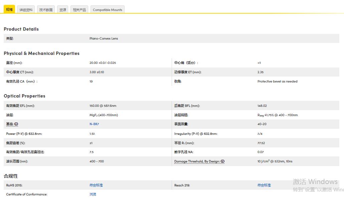This screenshot has width=344, height=202.
Task: Switch to the 详细资料 tab
Action: 26,10
